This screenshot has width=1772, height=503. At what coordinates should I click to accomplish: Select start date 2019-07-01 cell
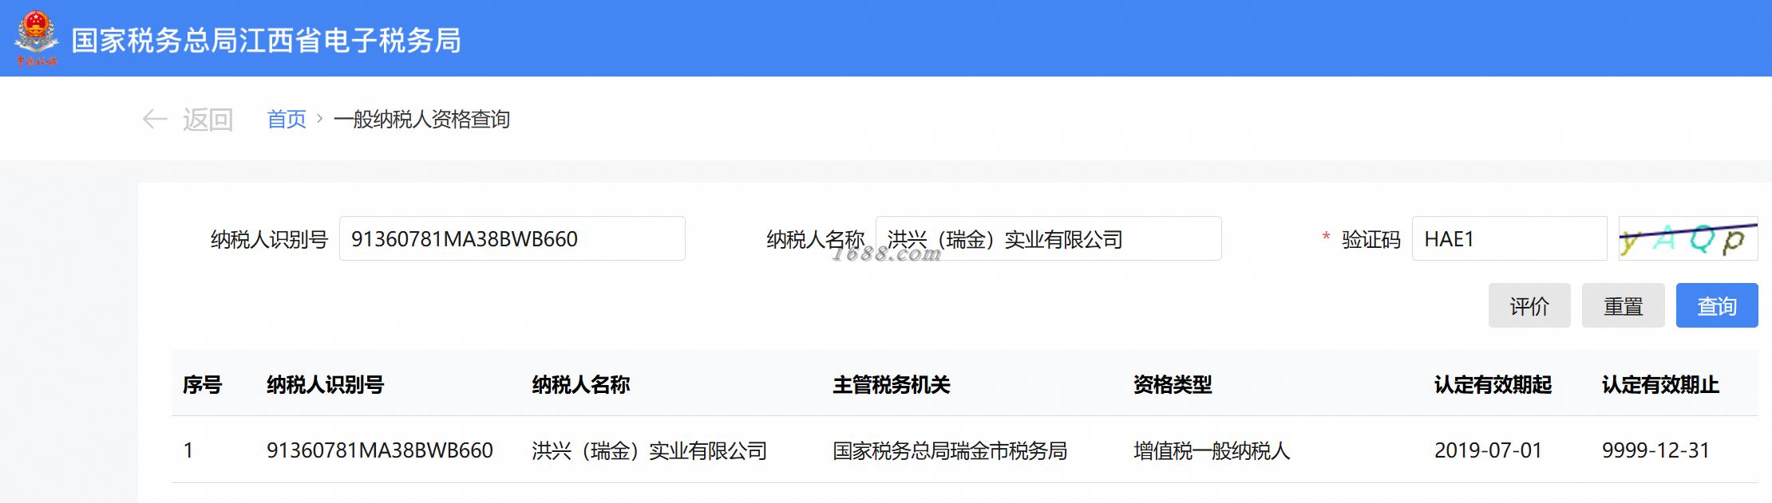click(1488, 450)
